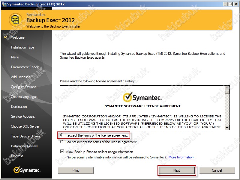Select the Progress step in sidebar

tap(17, 156)
